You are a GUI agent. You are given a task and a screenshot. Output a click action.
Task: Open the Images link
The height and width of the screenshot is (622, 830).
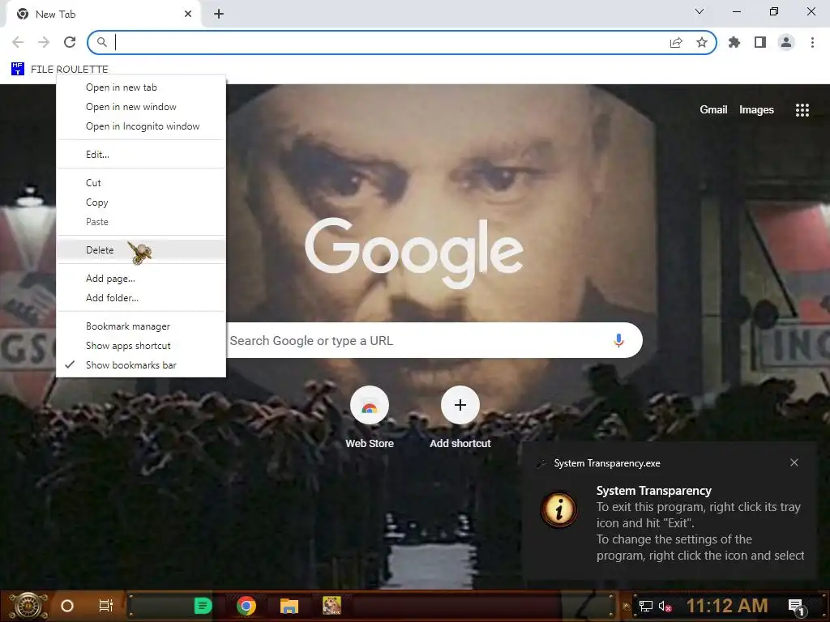point(756,110)
